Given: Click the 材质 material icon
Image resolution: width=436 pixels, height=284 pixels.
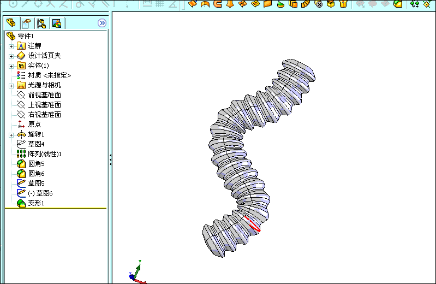Looking at the screenshot, I should coord(21,75).
